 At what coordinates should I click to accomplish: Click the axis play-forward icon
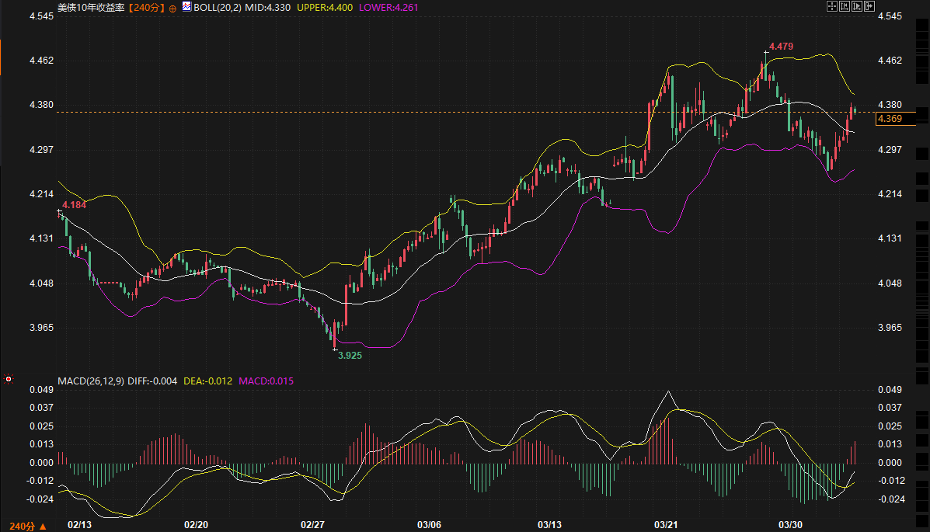pyautogui.click(x=857, y=7)
